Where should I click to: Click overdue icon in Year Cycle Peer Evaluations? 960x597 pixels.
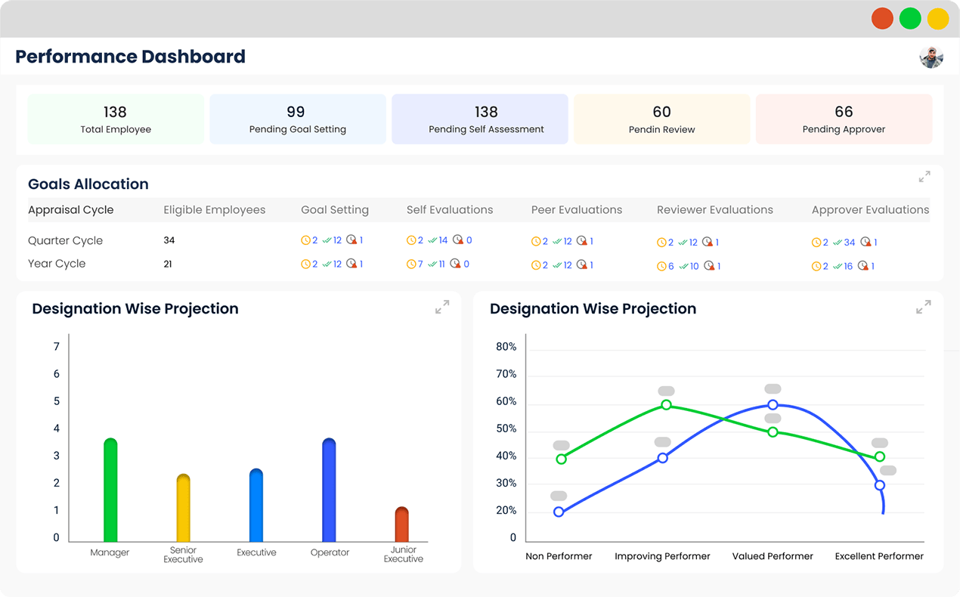(x=581, y=264)
